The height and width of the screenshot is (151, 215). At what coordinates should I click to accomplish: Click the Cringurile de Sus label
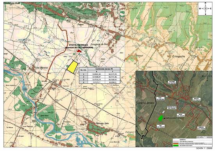click(99, 44)
